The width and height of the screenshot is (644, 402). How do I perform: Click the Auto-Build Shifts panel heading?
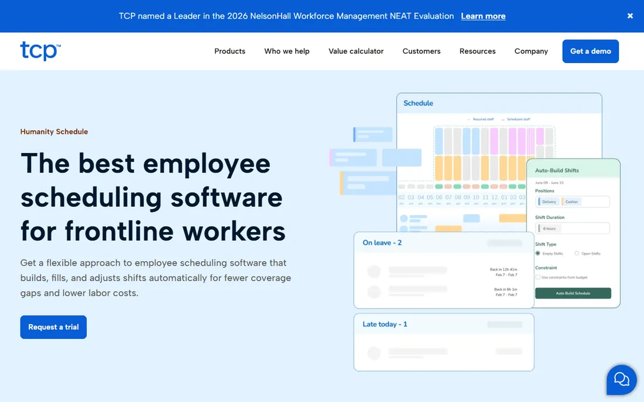click(x=557, y=171)
